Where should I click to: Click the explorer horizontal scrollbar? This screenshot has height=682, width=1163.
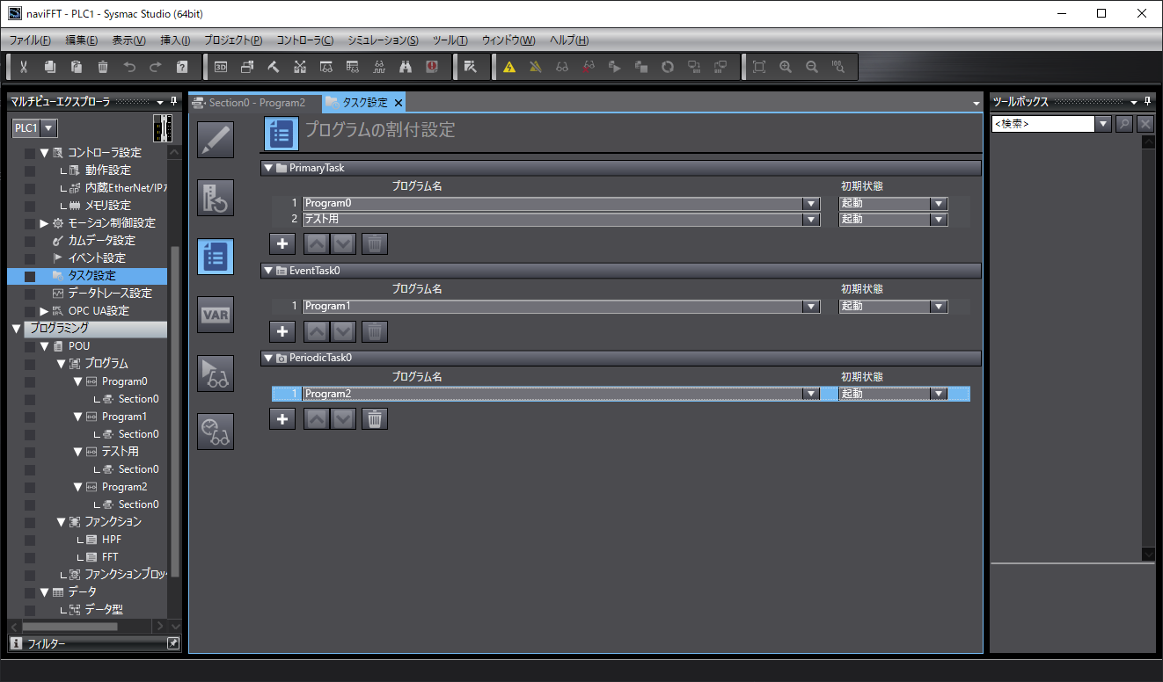click(70, 627)
